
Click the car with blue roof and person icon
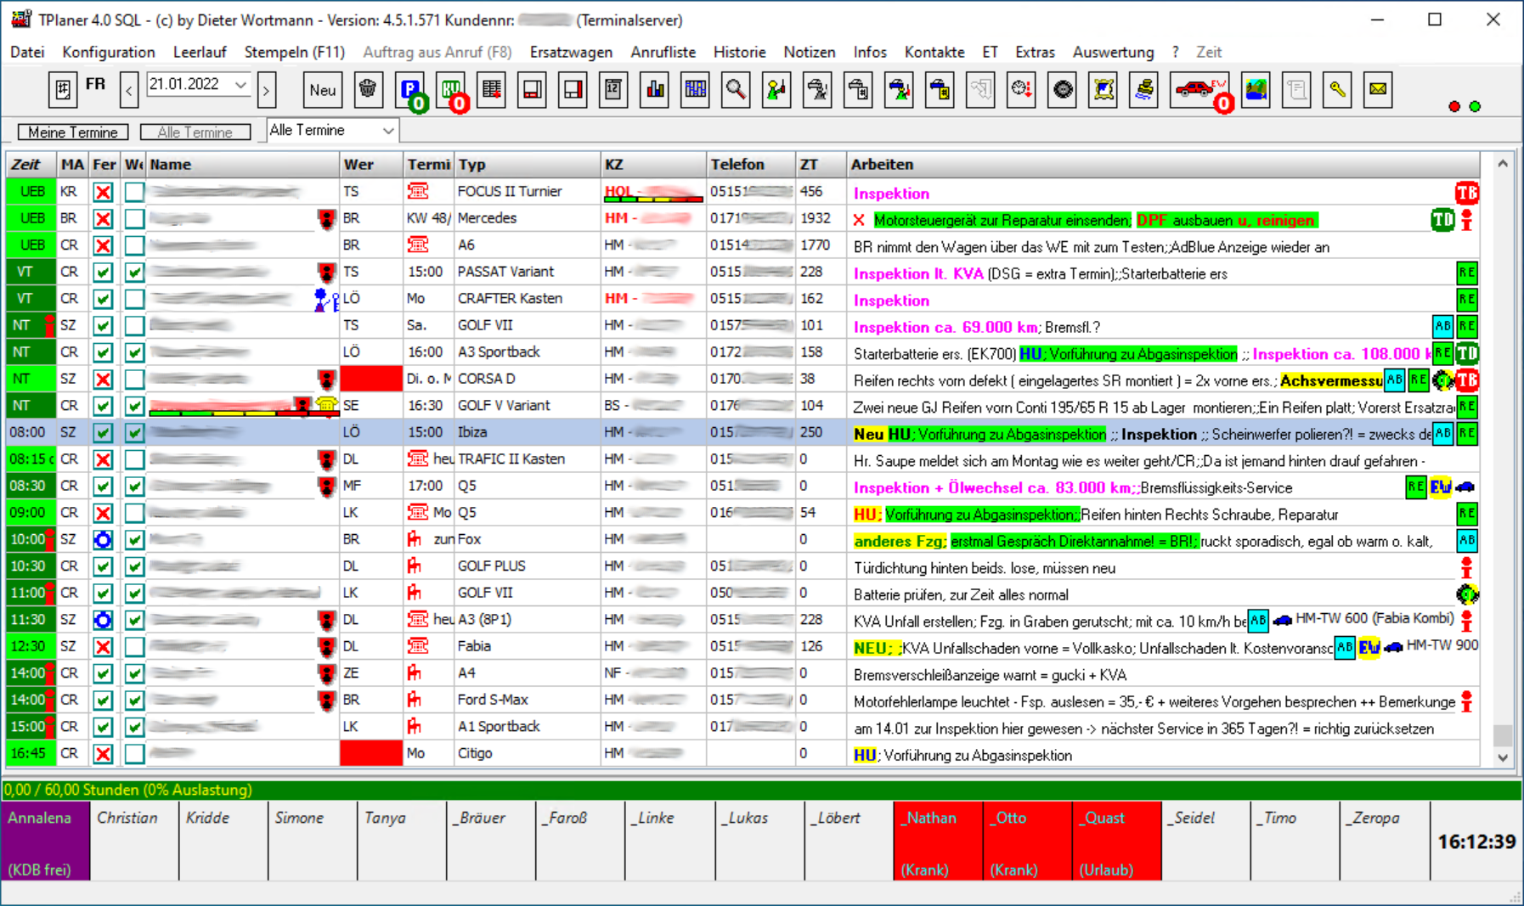899,90
